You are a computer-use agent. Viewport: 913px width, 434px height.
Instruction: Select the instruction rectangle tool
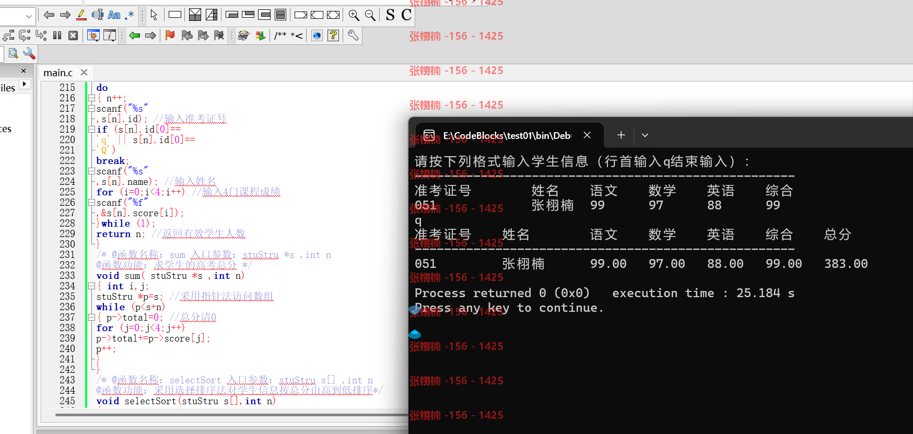click(175, 15)
